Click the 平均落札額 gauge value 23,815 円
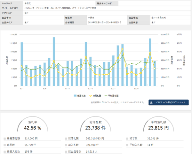Image resolution: width=192 pixels, height=154 pixels. (x=158, y=128)
